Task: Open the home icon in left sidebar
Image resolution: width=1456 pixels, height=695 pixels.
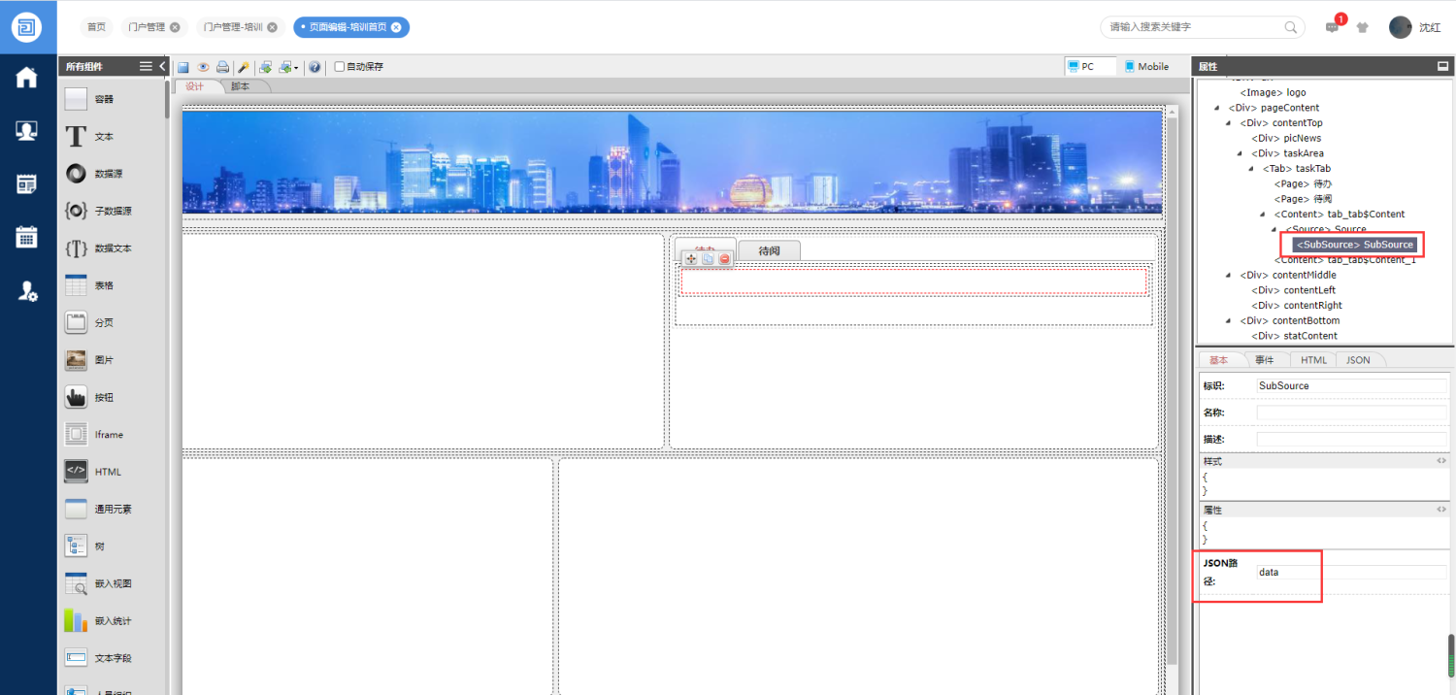Action: 27,78
